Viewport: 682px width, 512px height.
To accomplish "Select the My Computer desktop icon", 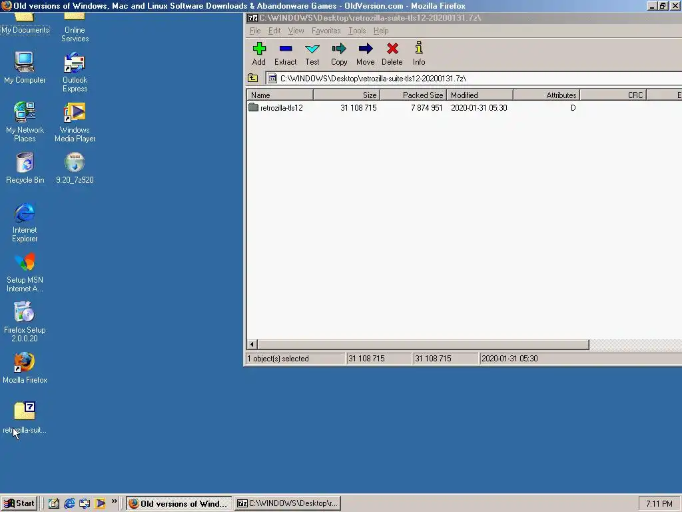I will (25, 67).
